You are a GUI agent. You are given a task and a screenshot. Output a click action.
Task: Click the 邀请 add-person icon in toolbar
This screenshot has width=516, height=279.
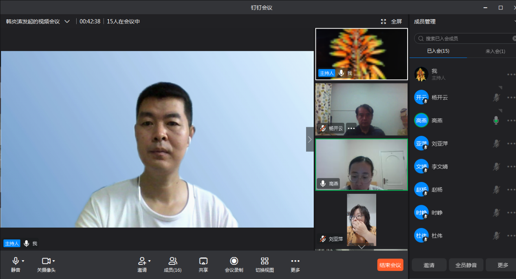point(142,261)
